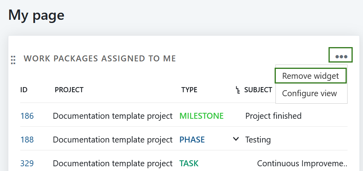This screenshot has height=171, width=363.
Task: Click the Type column header
Action: pos(189,90)
